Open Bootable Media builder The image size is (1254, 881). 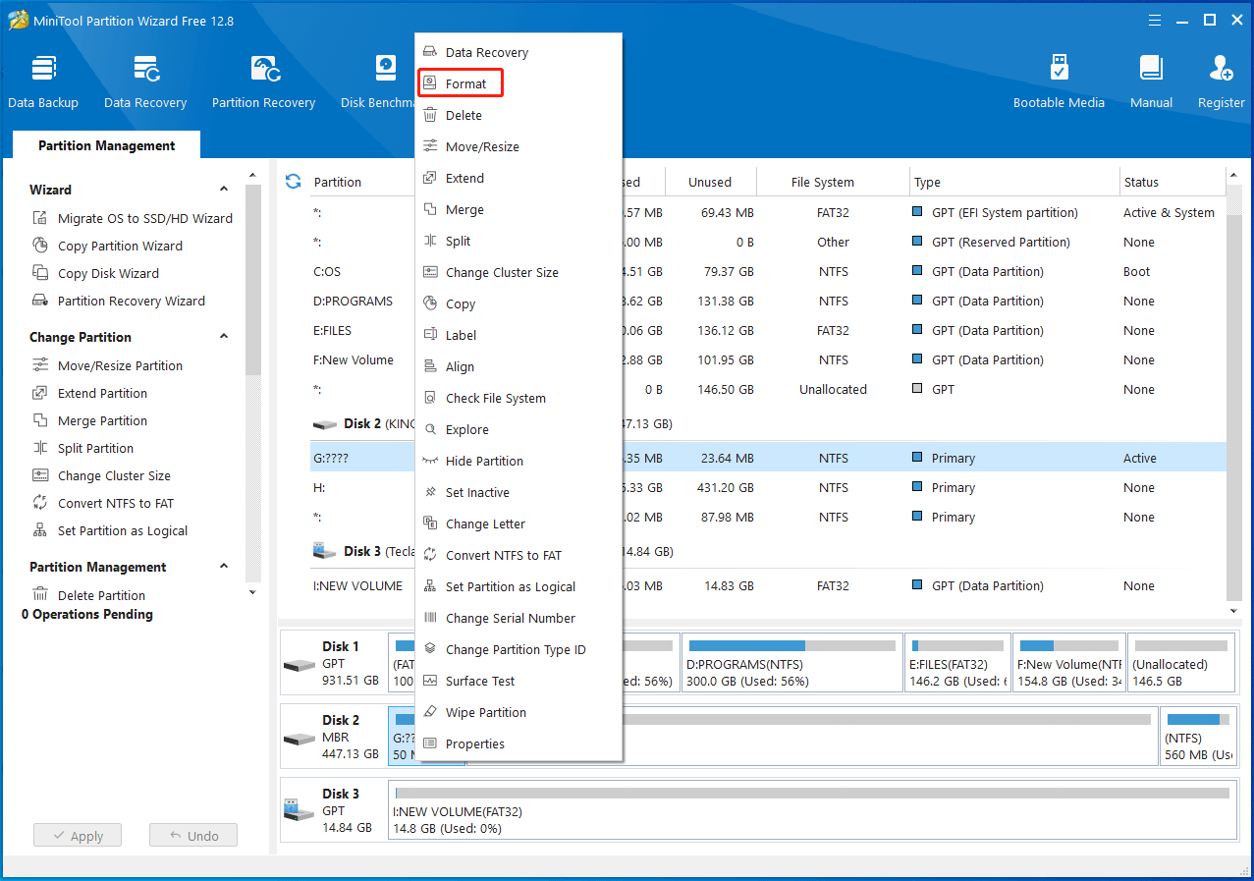1059,81
